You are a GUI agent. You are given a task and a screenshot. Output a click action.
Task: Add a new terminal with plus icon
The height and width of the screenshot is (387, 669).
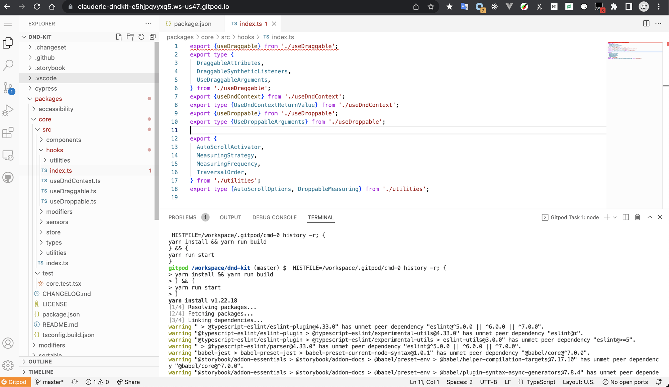pyautogui.click(x=607, y=217)
